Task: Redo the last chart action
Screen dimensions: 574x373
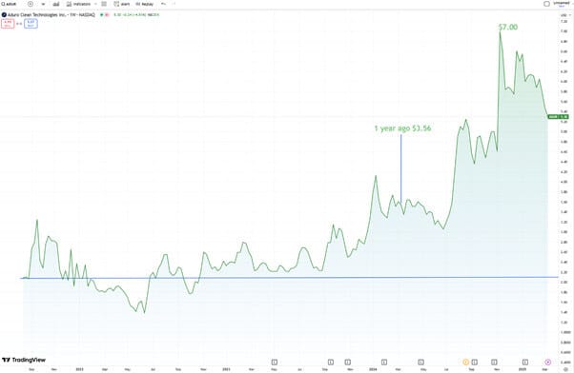Action: 174,4
